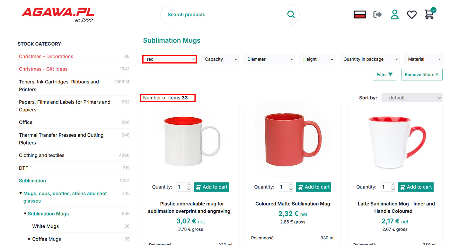Image resolution: width=467 pixels, height=245 pixels.
Task: Expand the Coffee Mugs subcategory arrow
Action: 30,239
